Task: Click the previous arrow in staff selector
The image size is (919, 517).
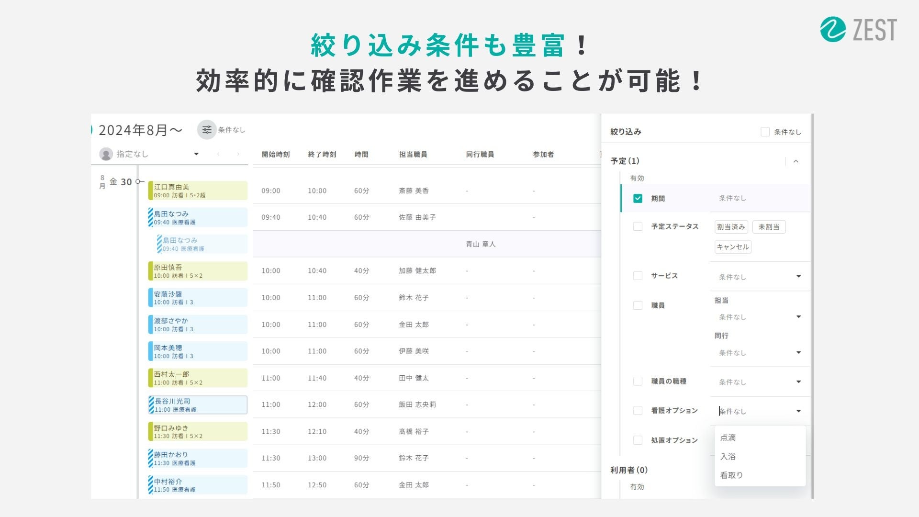Action: [x=218, y=154]
